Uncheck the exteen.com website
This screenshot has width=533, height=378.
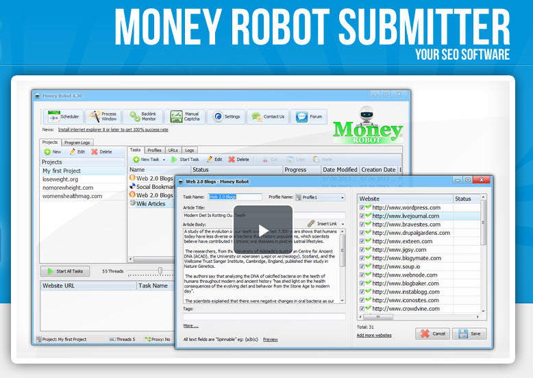(362, 242)
